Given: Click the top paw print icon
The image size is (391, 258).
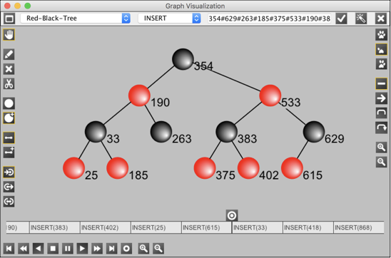Looking at the screenshot, I should tap(382, 35).
